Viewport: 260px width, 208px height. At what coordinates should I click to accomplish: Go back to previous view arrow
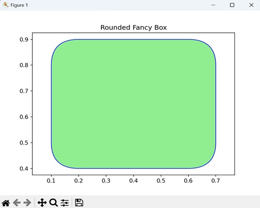(x=17, y=202)
